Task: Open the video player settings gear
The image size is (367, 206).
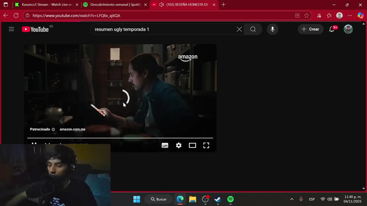Action: 179,145
